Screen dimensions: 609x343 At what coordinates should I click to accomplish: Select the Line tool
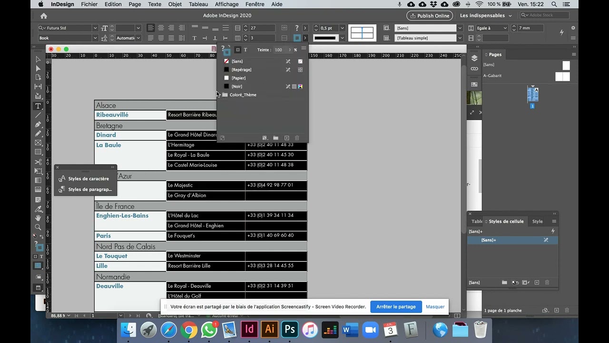point(38,115)
